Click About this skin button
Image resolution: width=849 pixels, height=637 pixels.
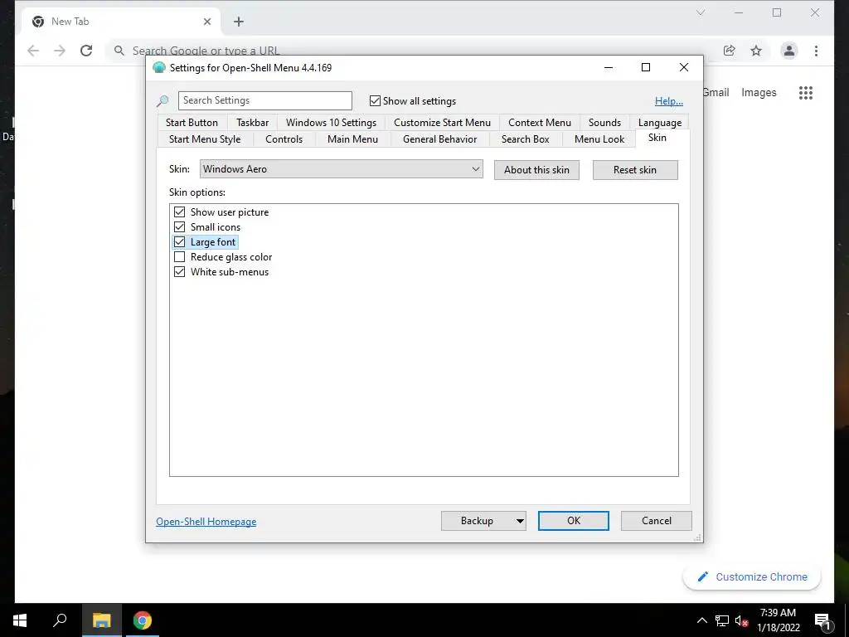coord(536,170)
